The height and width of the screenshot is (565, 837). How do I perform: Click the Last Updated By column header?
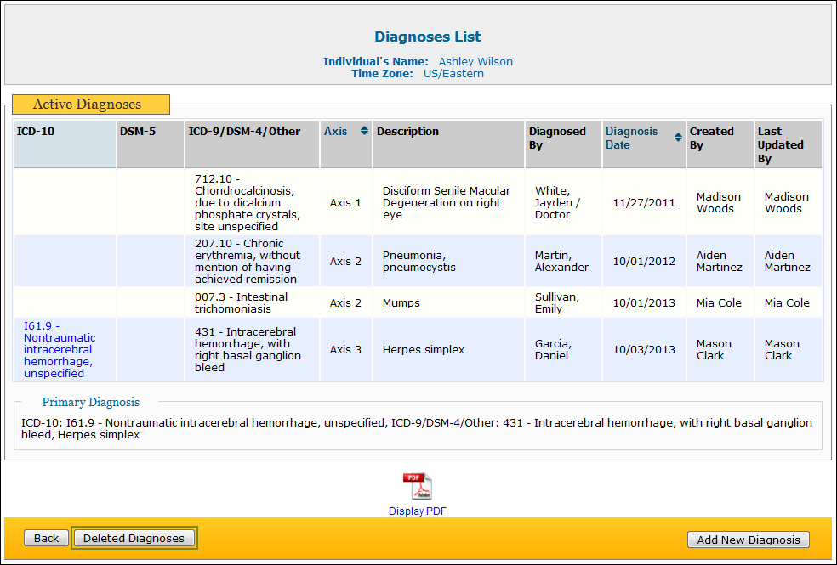[x=789, y=145]
